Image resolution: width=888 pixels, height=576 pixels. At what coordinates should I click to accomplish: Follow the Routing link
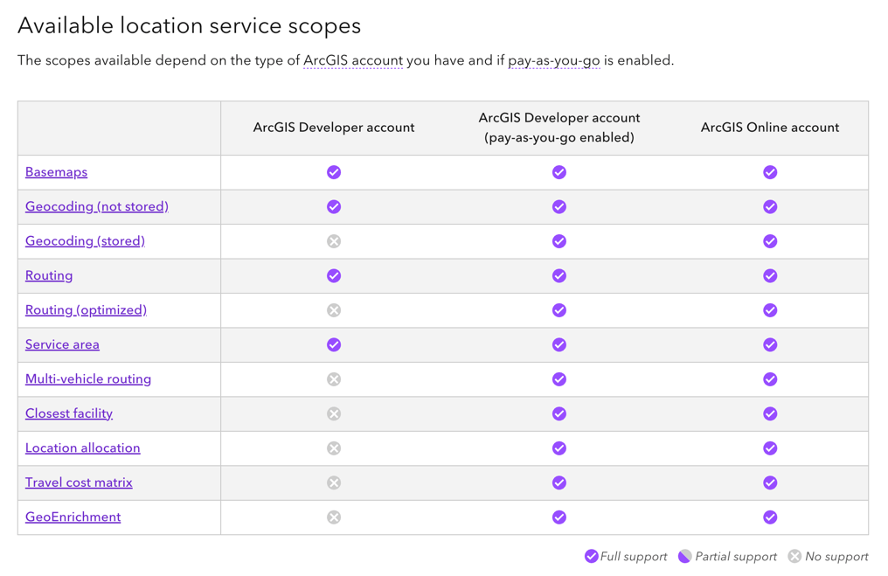tap(49, 276)
